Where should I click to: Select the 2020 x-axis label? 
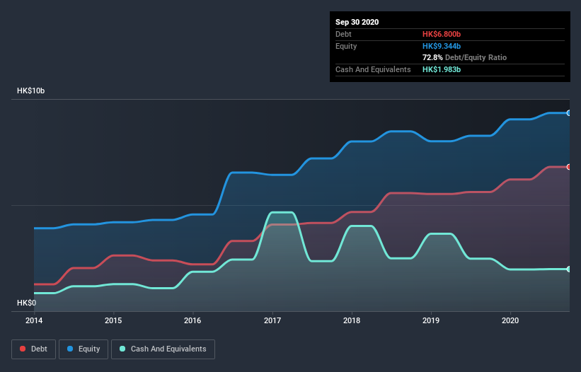click(510, 320)
